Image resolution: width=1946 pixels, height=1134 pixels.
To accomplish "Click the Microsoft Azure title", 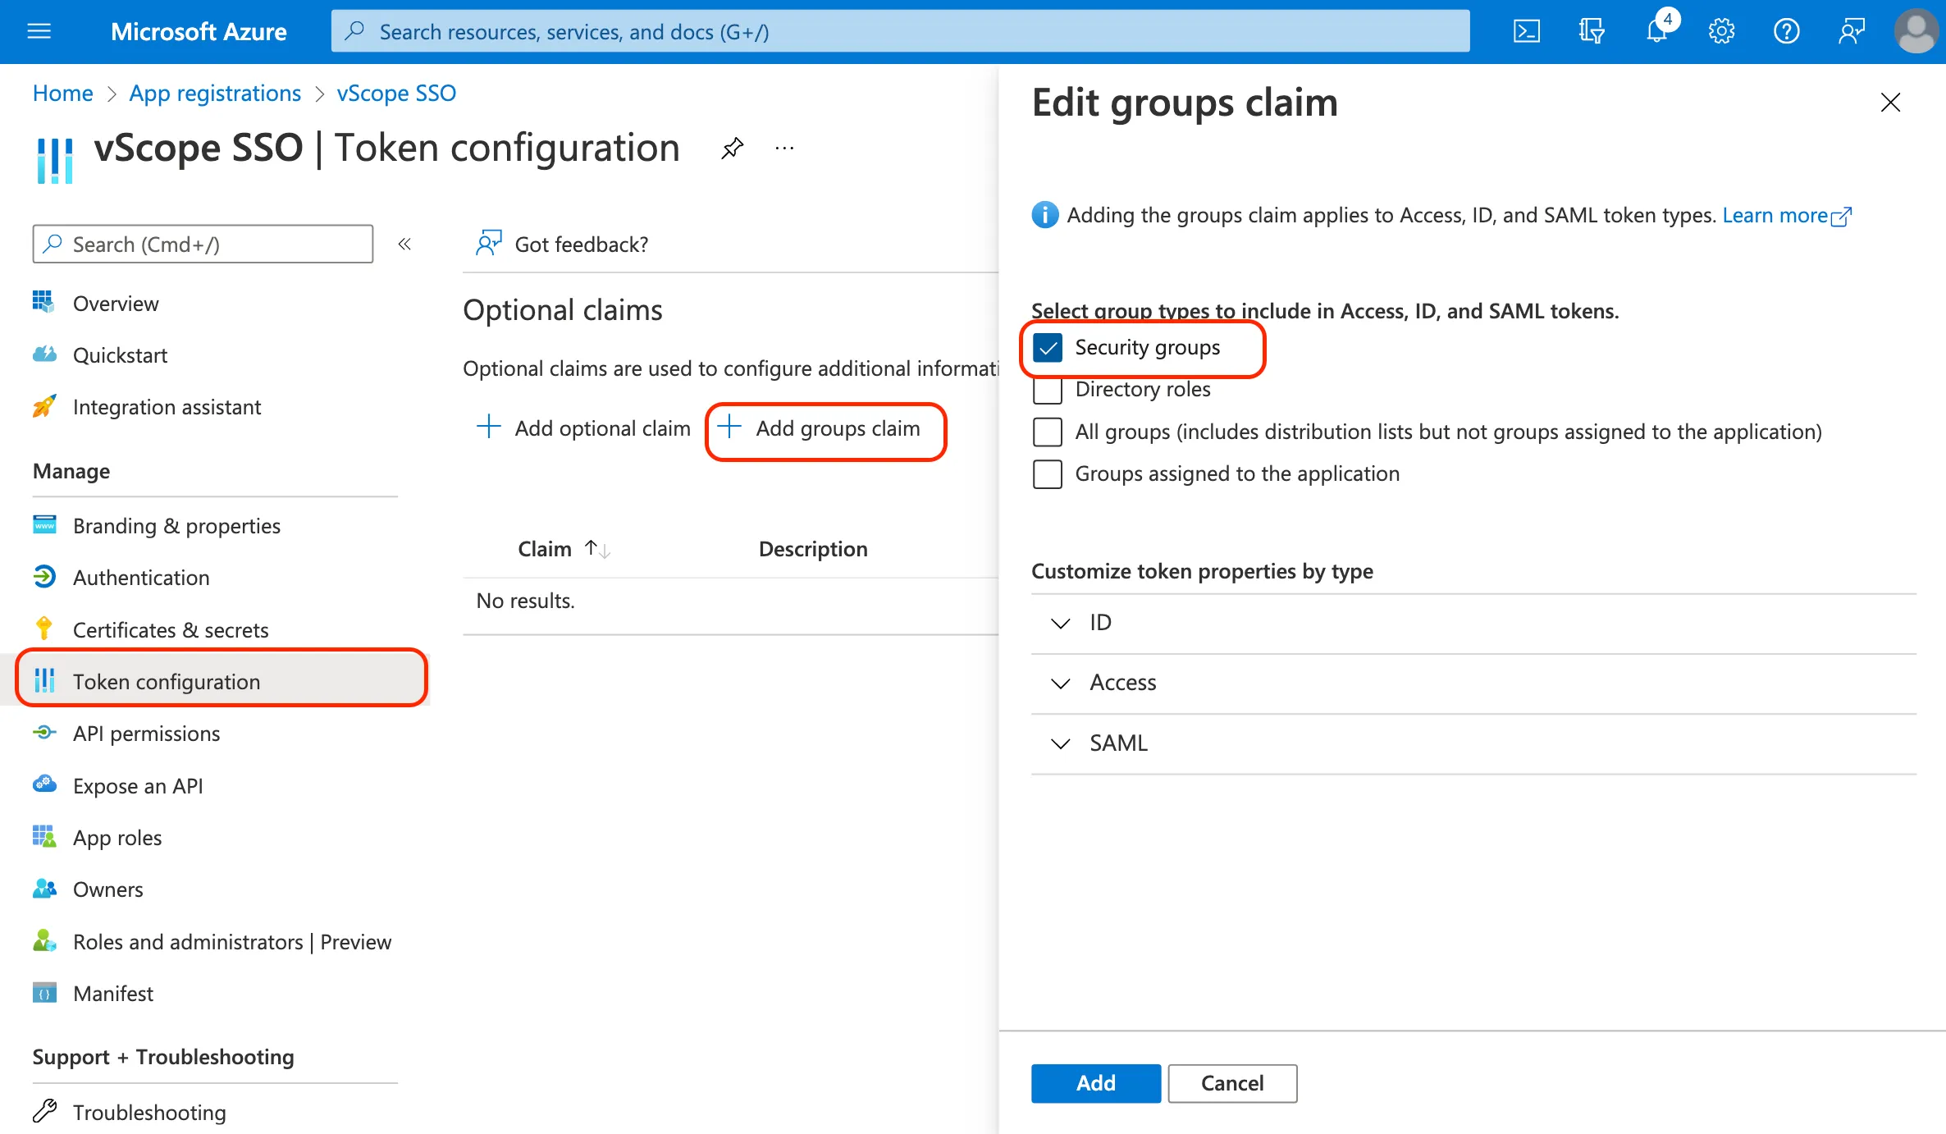I will pos(199,31).
